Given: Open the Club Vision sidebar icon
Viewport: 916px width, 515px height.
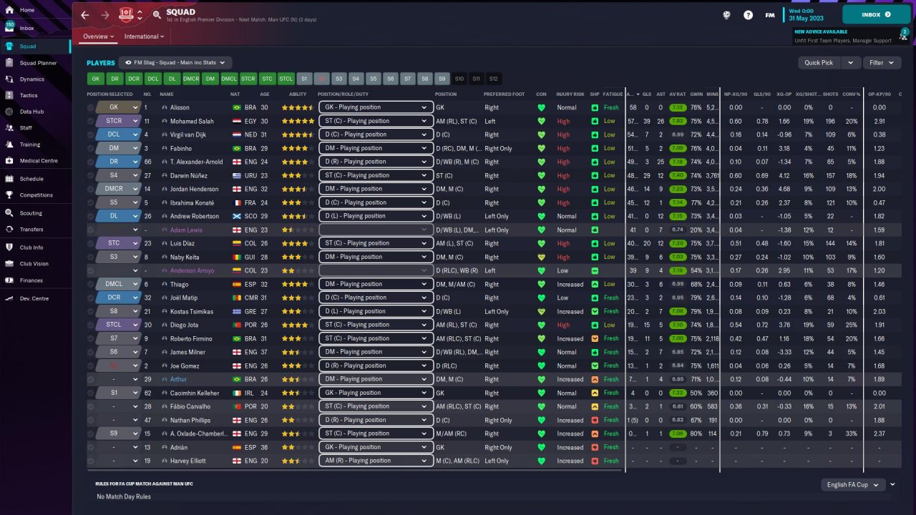Looking at the screenshot, I should (x=11, y=263).
